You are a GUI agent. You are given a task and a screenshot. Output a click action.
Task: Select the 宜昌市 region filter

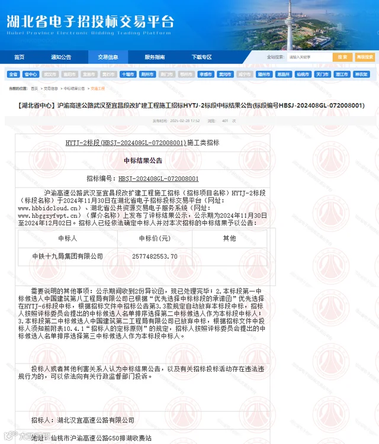[x=89, y=74]
